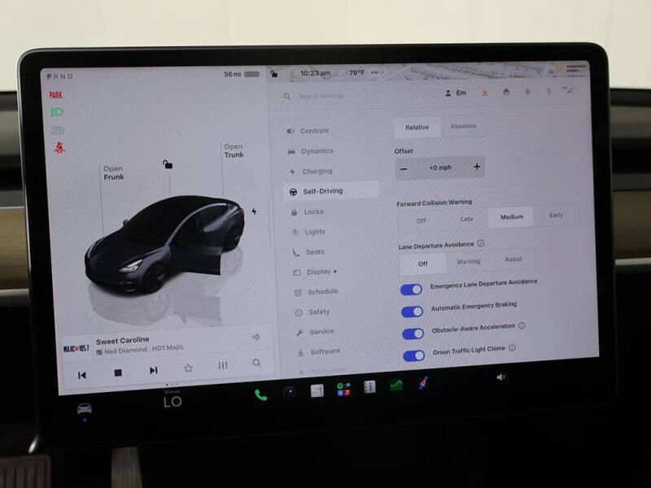The image size is (651, 488).
Task: Open the Phone app in dock
Action: click(x=260, y=394)
